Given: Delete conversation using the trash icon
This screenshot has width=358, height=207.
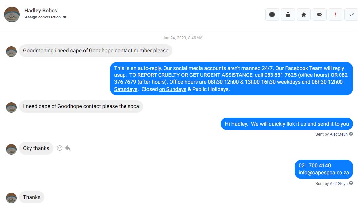Looking at the screenshot, I should (x=288, y=15).
